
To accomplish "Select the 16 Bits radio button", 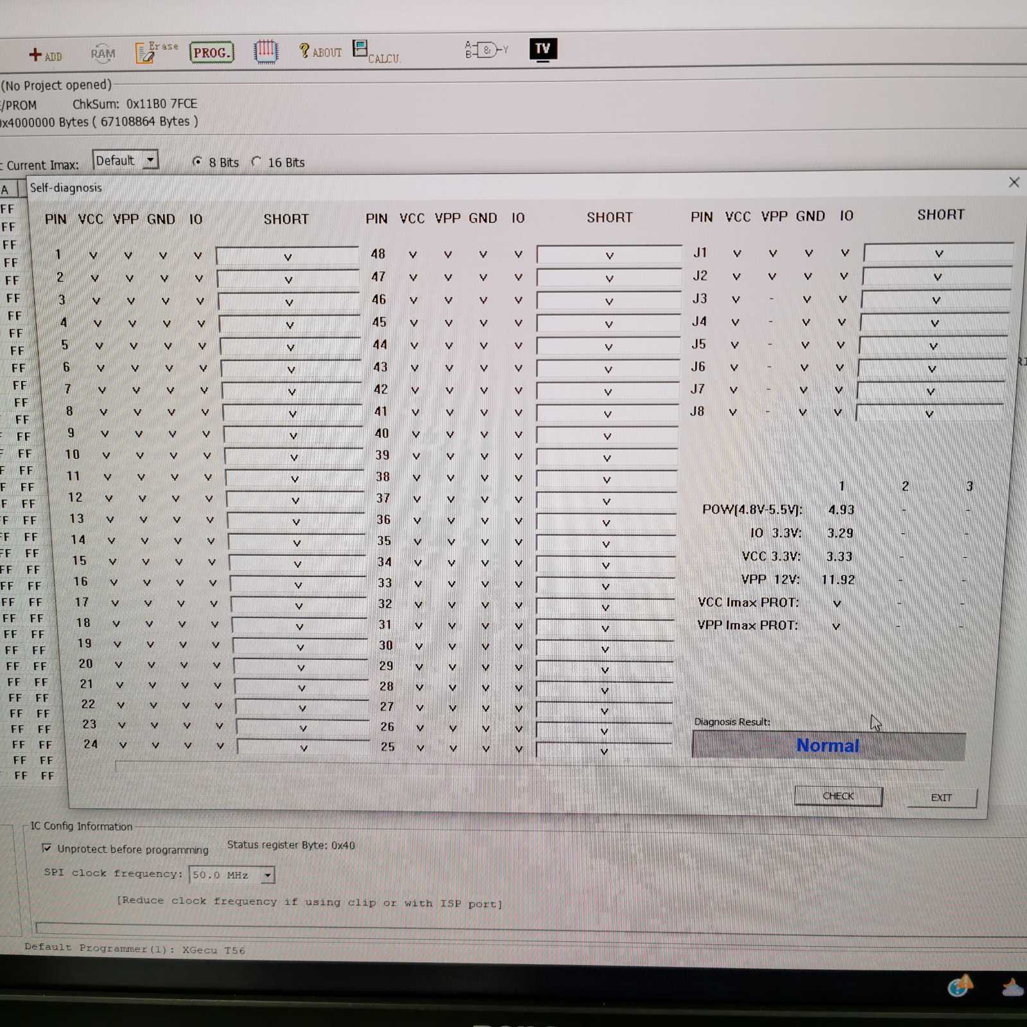I will pos(257,162).
